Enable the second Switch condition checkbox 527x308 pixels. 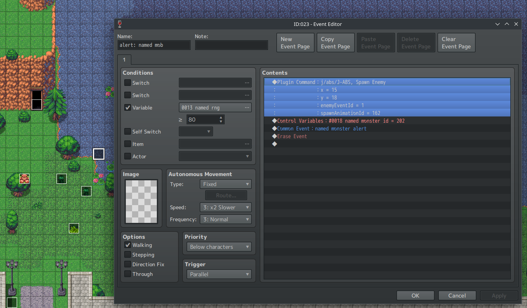127,95
